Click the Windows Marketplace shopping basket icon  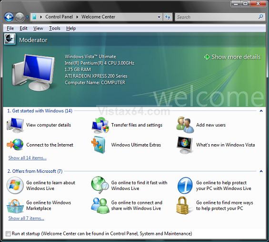click(x=15, y=206)
